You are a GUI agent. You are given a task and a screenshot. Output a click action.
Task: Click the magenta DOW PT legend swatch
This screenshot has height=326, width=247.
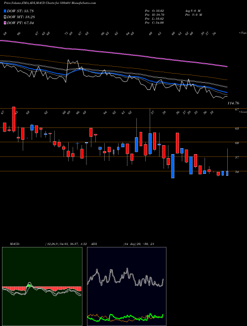[5, 23]
